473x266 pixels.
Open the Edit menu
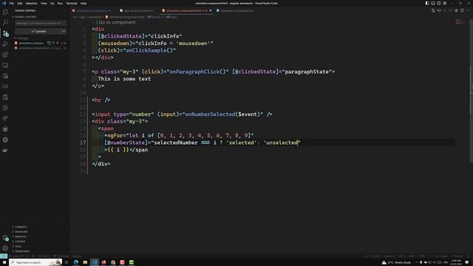point(20,3)
